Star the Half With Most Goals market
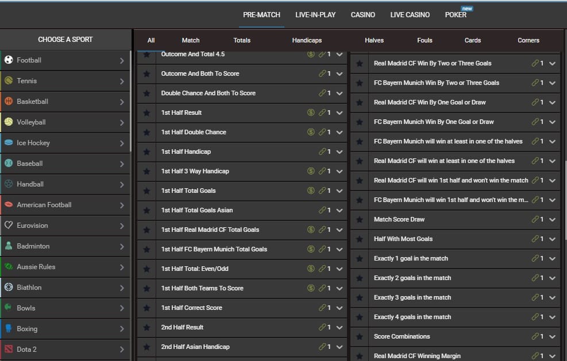Image resolution: width=567 pixels, height=361 pixels. (359, 239)
